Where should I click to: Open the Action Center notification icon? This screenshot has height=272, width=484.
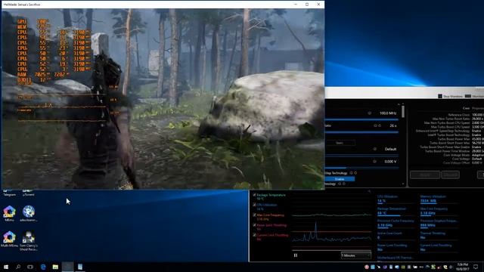pyautogui.click(x=476, y=267)
